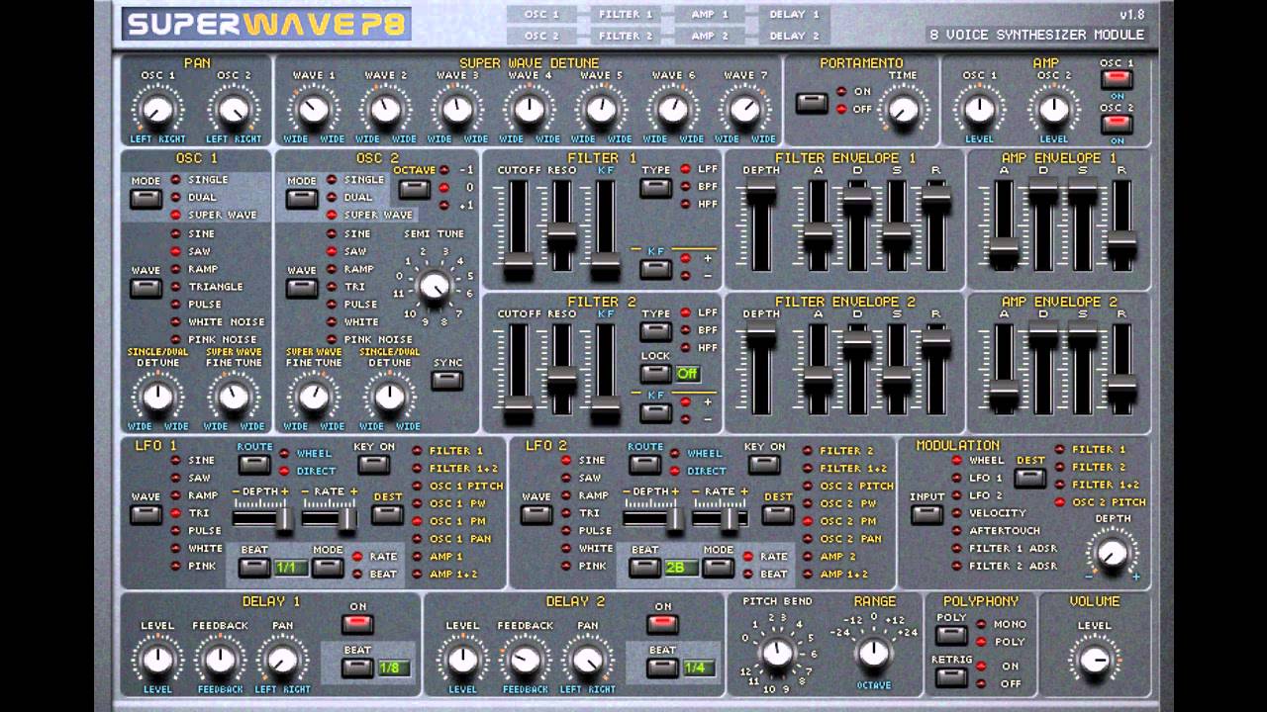1267x712 pixels.
Task: Open the OSC 2 tab
Action: point(541,36)
